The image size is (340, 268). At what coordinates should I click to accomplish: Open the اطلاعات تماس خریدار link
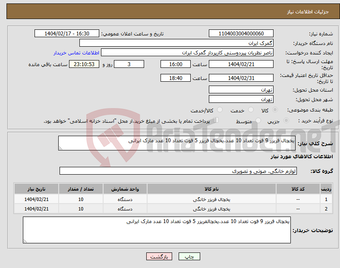pos(76,53)
